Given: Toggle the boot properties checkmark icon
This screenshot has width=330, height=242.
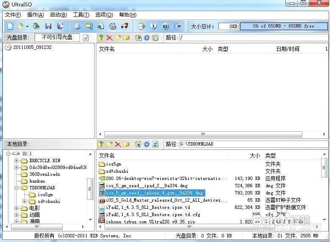Looking at the screenshot, I should tap(86, 38).
